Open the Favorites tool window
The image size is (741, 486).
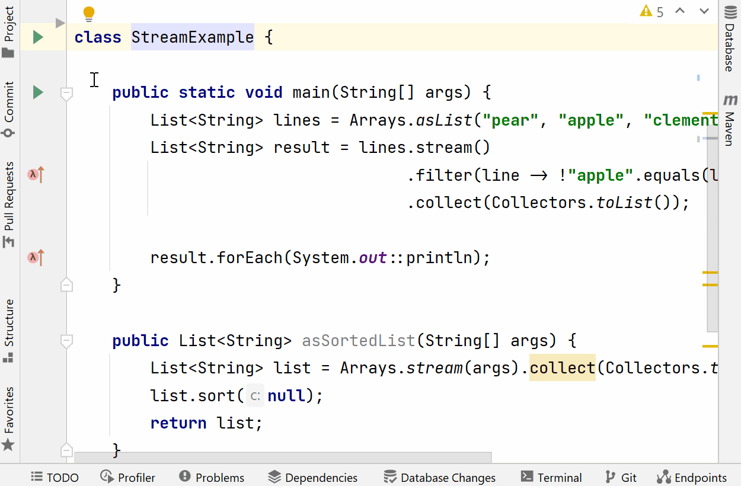(x=8, y=418)
